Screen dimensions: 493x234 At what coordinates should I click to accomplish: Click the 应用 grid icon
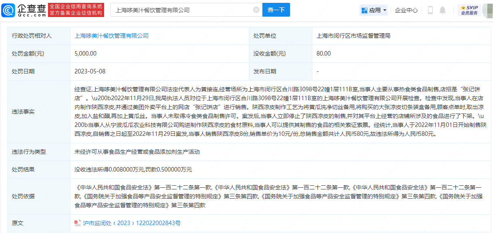click(364, 10)
